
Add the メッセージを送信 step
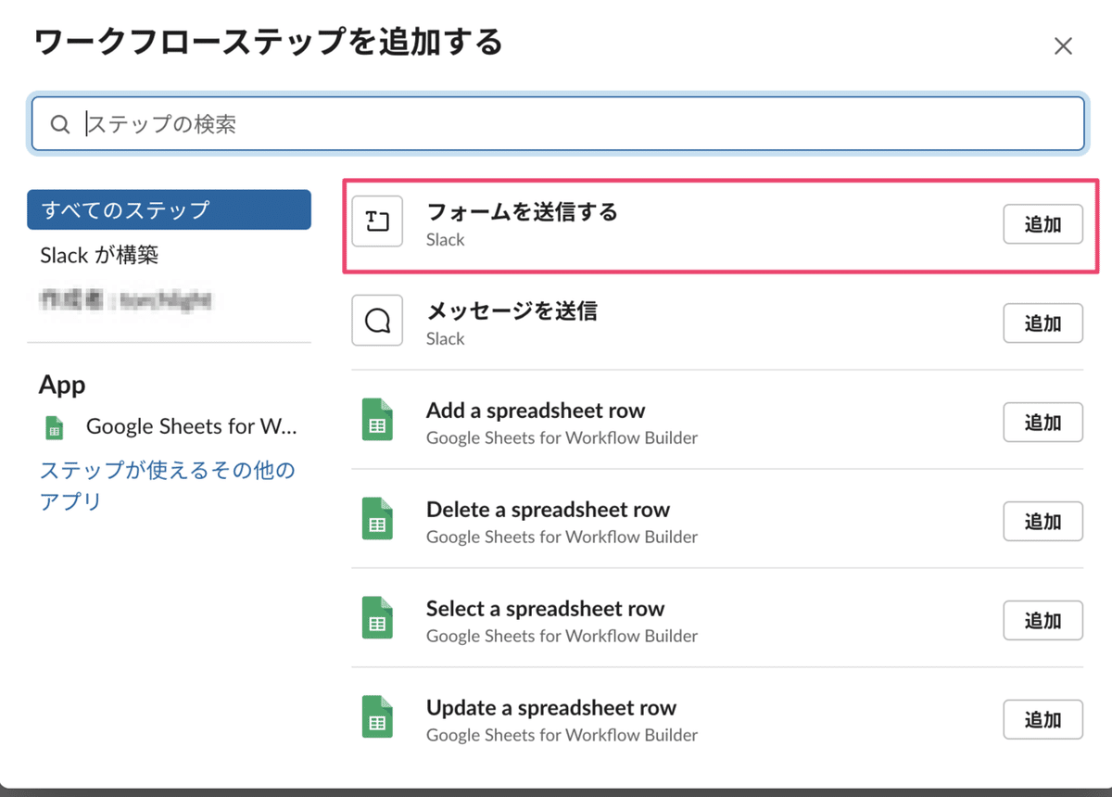click(x=1042, y=323)
